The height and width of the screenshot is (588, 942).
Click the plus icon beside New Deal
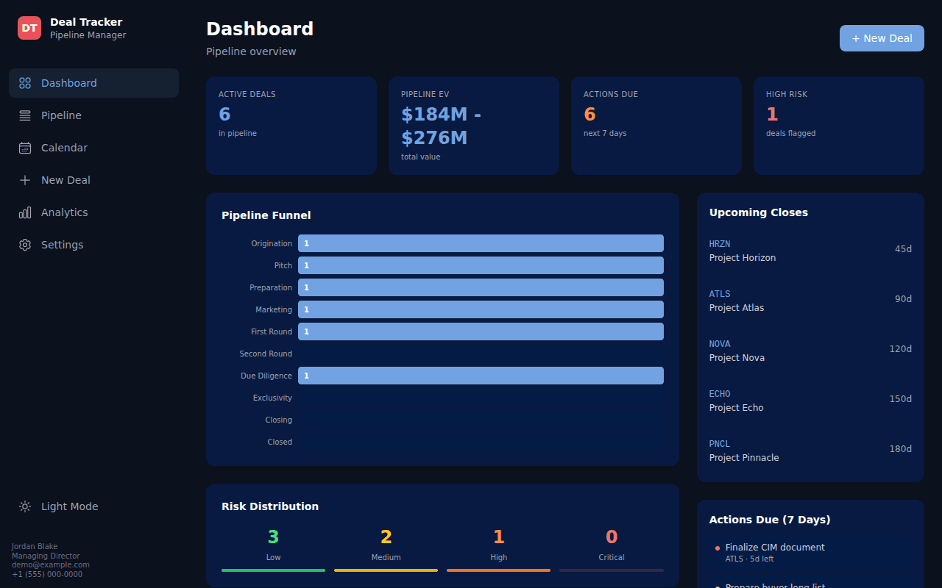pos(25,180)
